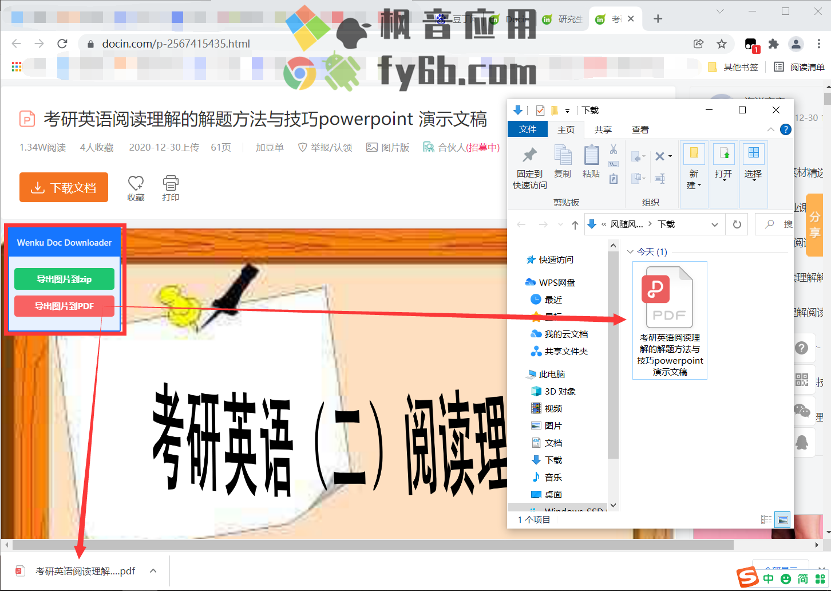Open 阅读清单 reading list
This screenshot has width=831, height=591.
click(799, 67)
